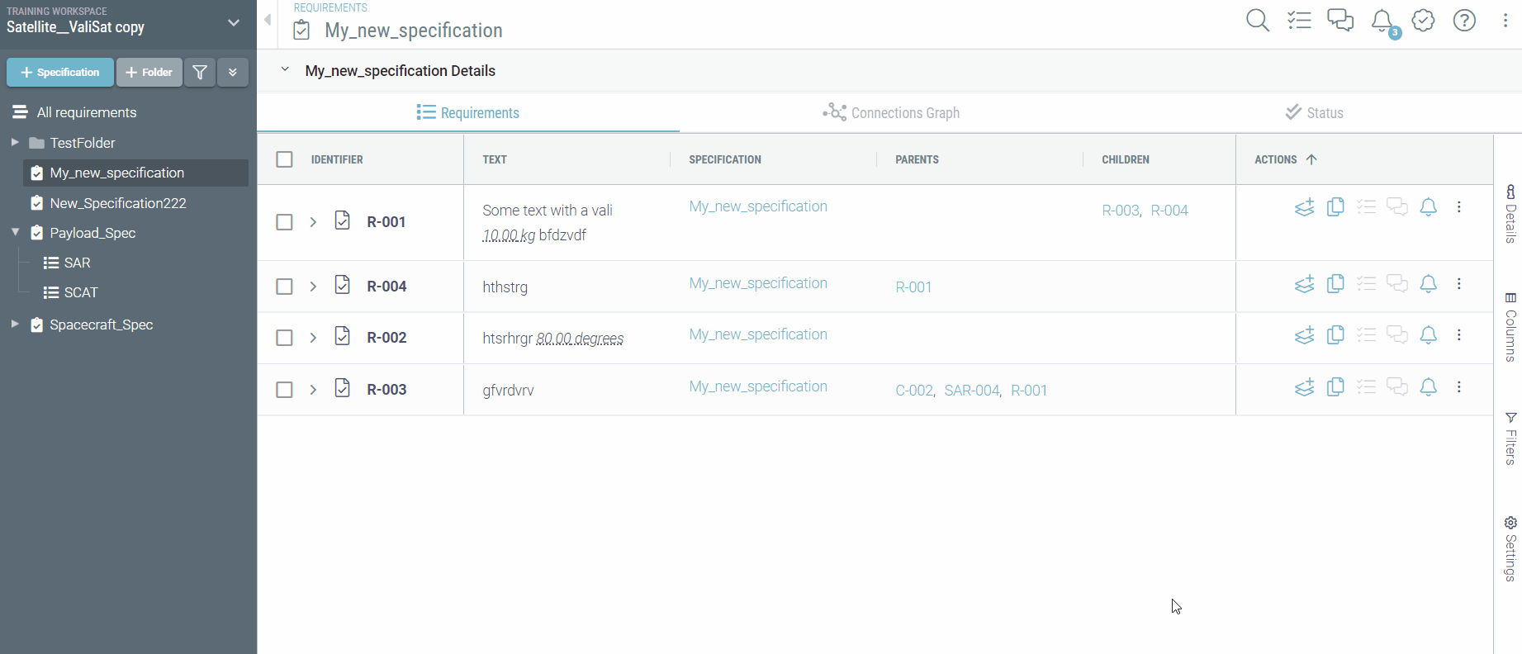Open the search magnifier icon
This screenshot has width=1522, height=654.
tap(1257, 21)
